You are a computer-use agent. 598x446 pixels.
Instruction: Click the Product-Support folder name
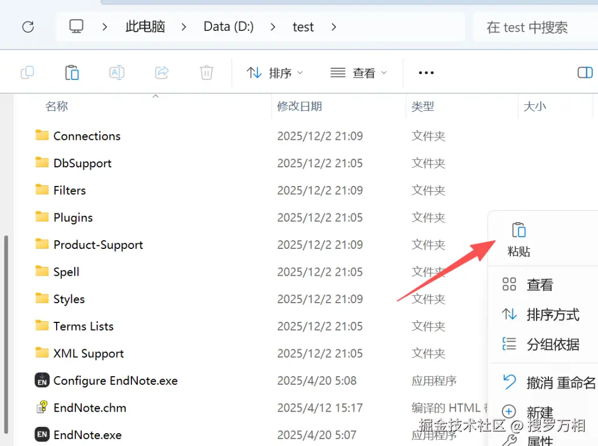(x=98, y=244)
